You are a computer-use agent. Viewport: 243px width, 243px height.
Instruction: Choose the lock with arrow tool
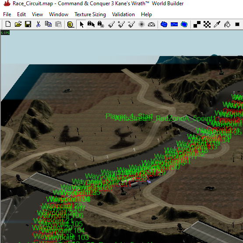coord(91,25)
